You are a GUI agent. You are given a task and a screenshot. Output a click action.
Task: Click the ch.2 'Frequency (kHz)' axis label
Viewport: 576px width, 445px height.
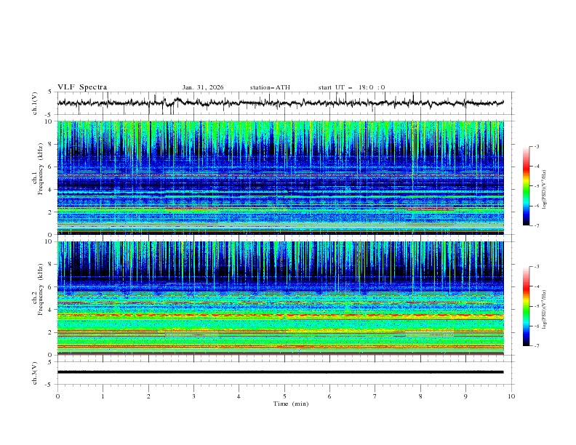coord(41,289)
